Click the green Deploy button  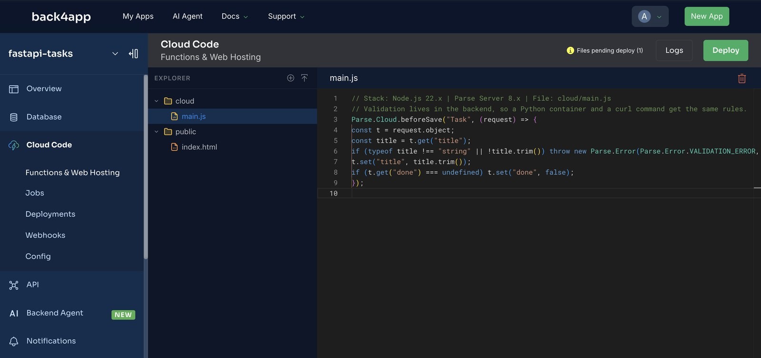726,50
